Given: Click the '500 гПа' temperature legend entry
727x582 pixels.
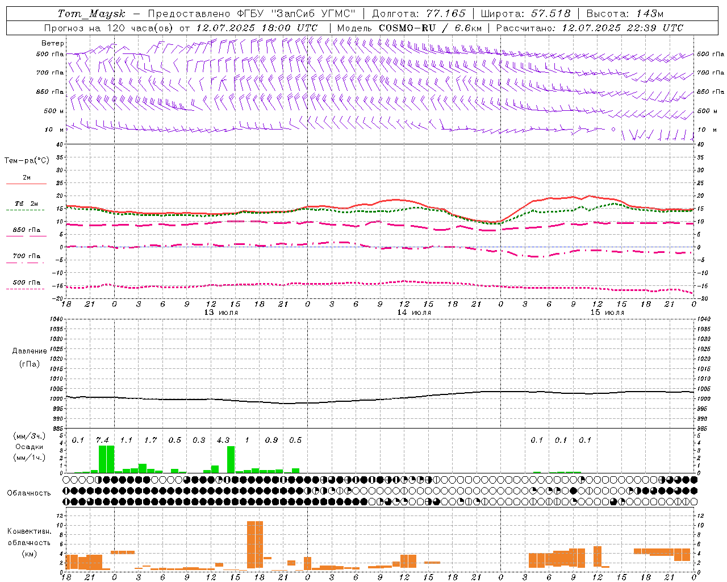Looking at the screenshot, I should point(27,282).
